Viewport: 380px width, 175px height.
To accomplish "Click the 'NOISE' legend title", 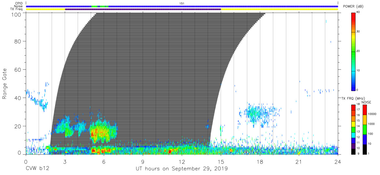I will coord(366,102).
